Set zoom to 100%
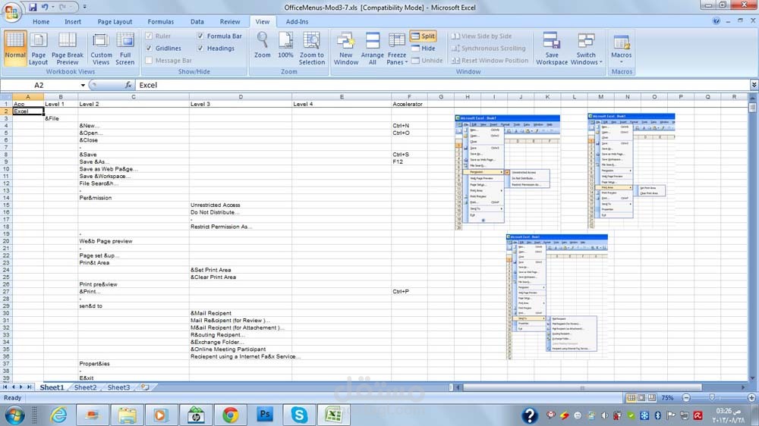 coord(285,45)
